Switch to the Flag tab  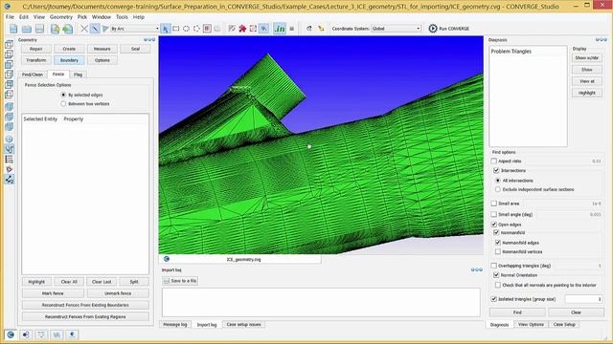coord(78,75)
